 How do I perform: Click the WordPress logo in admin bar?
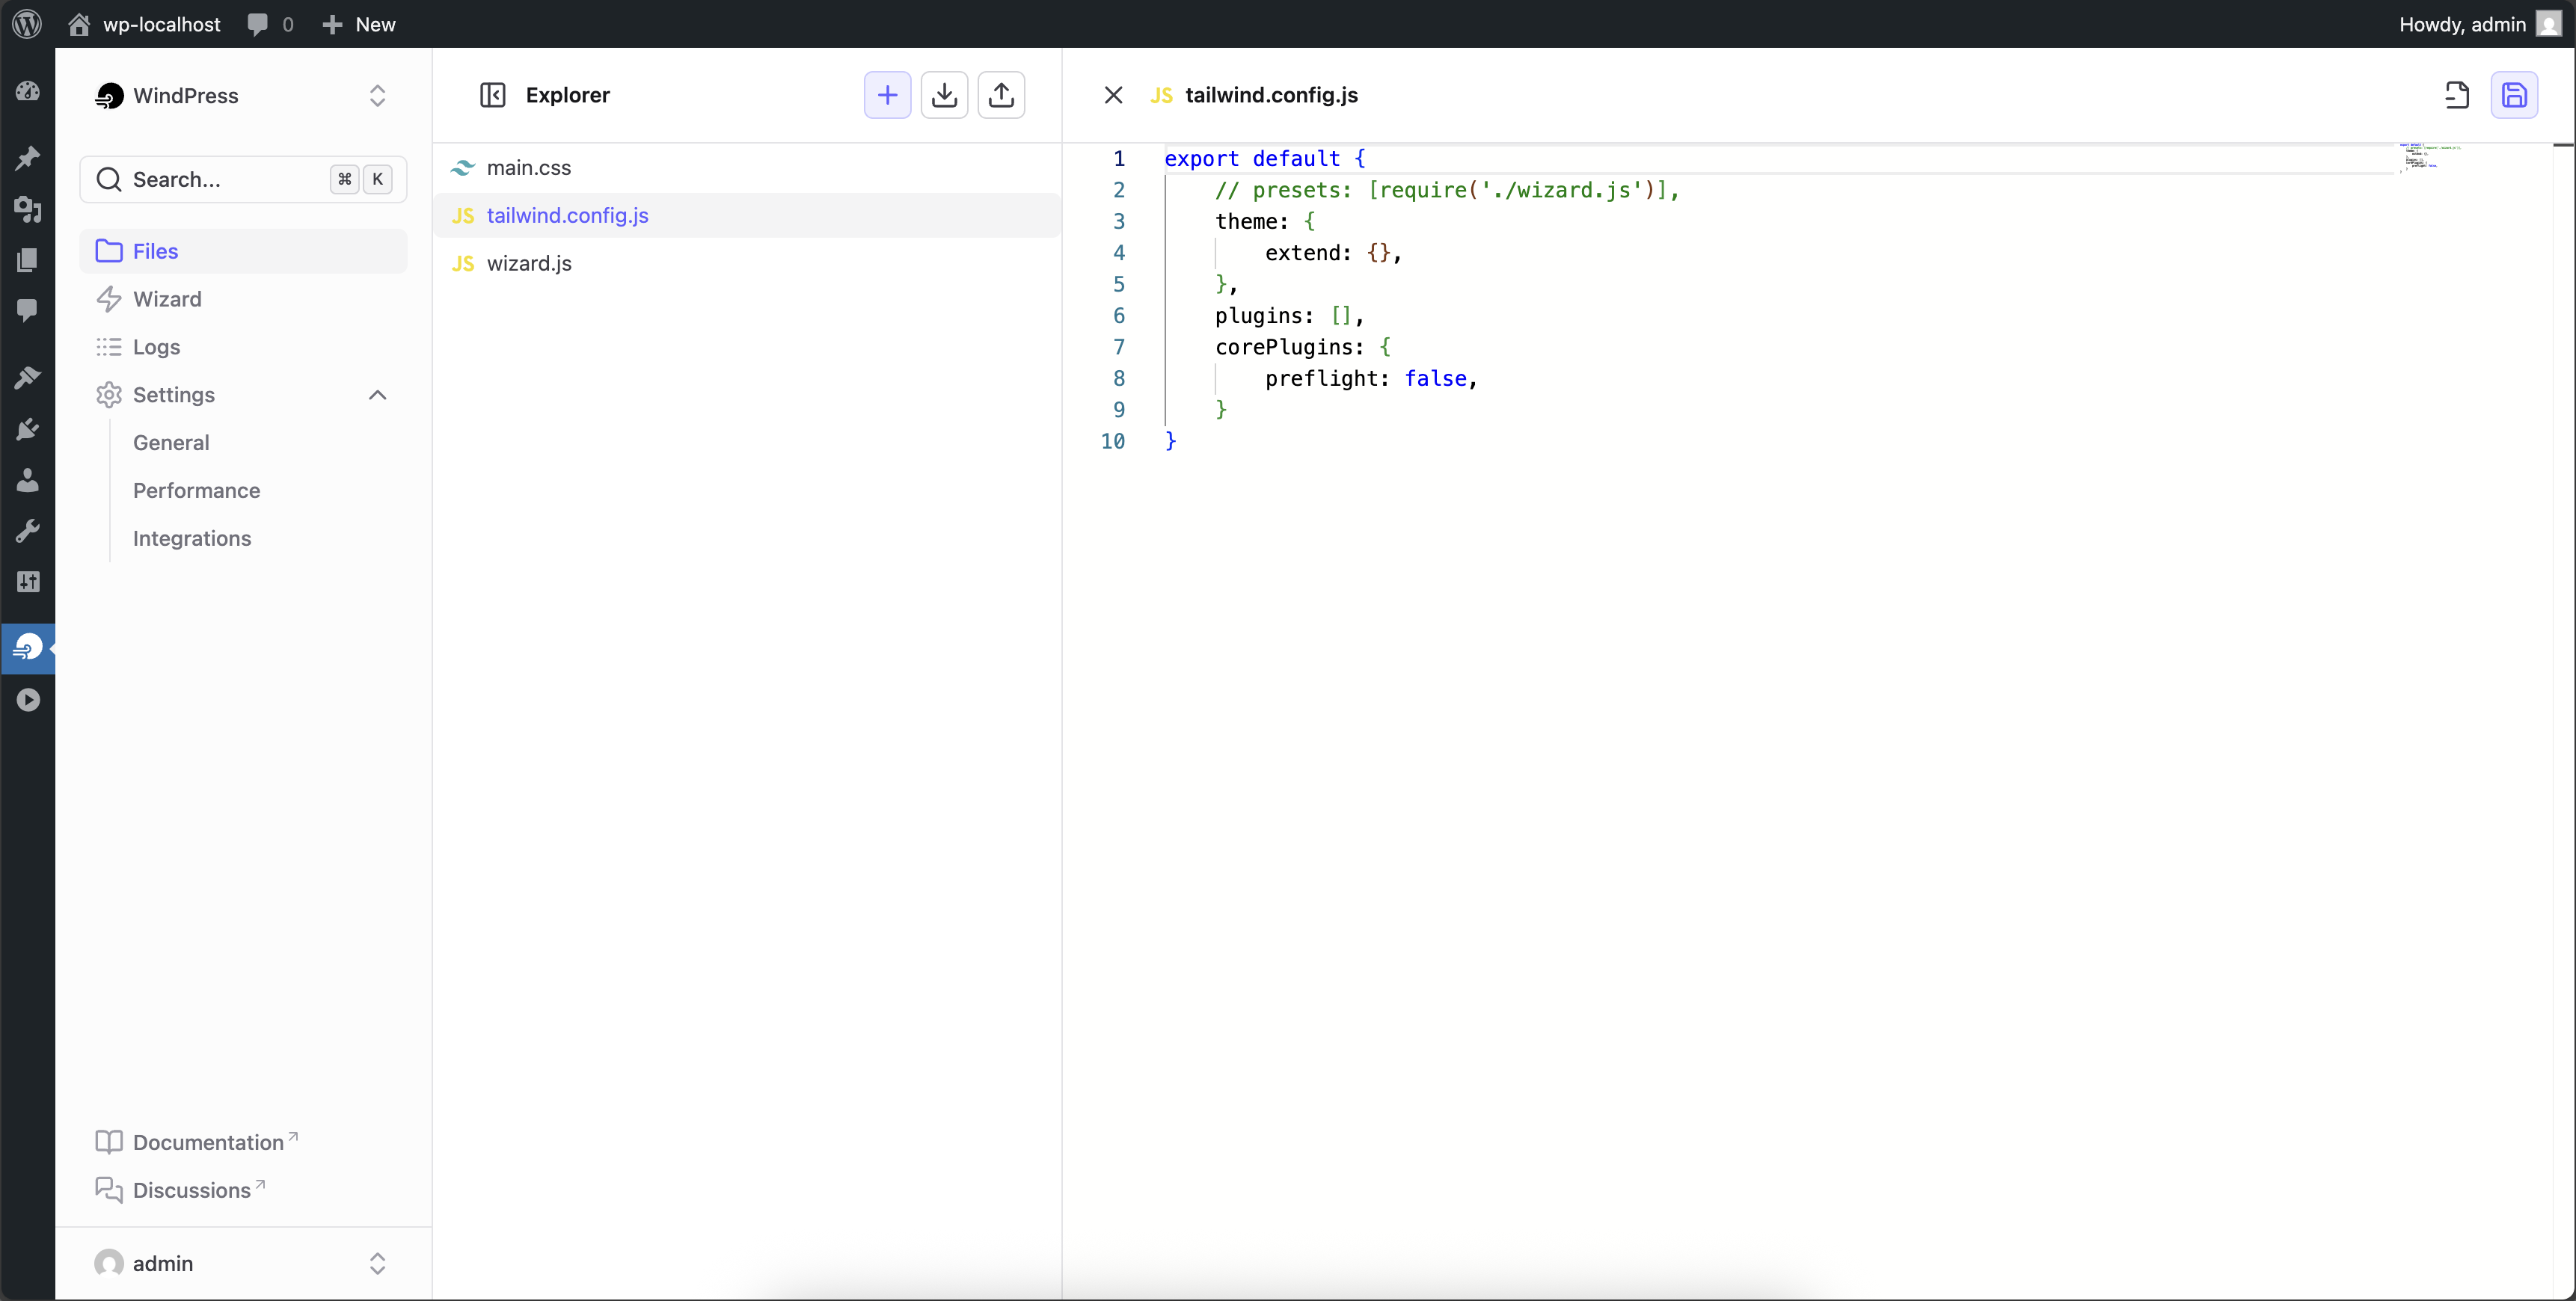[27, 24]
